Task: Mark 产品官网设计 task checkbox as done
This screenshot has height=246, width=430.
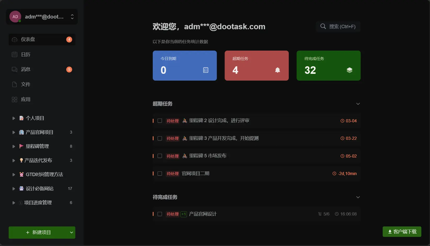Action: (x=160, y=214)
